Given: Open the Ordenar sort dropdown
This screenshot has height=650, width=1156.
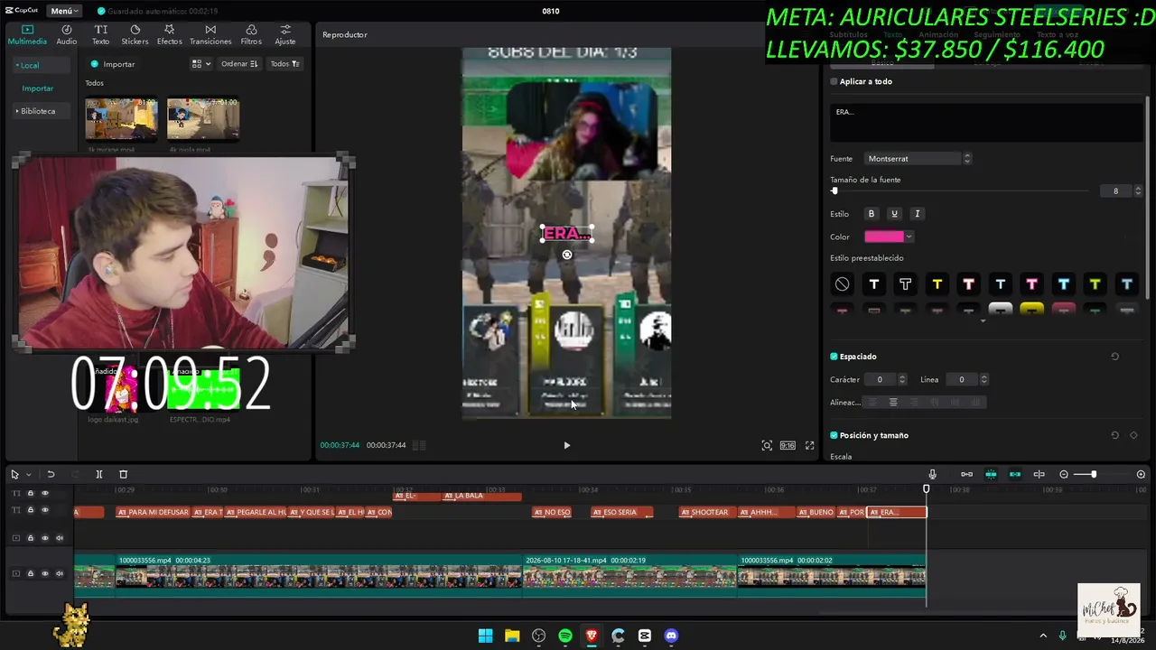Looking at the screenshot, I should [239, 64].
